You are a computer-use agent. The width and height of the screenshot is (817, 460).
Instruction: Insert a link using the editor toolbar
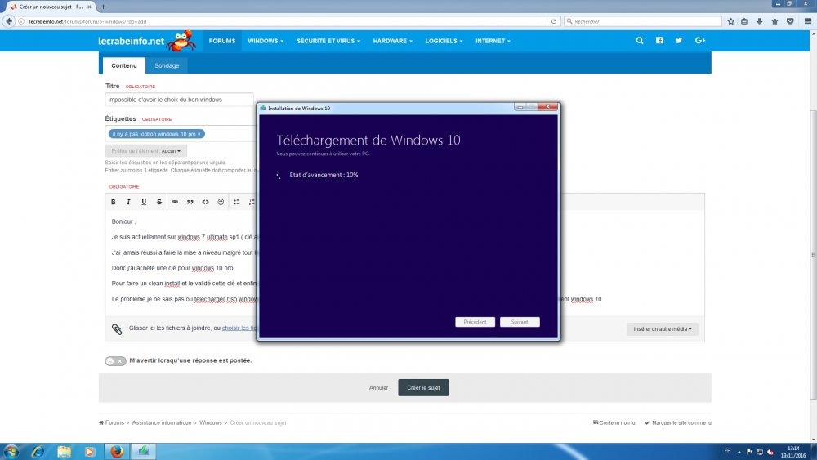pyautogui.click(x=174, y=202)
